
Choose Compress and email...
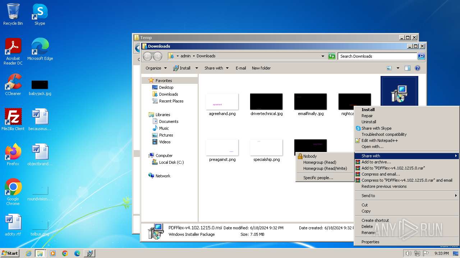pyautogui.click(x=381, y=174)
